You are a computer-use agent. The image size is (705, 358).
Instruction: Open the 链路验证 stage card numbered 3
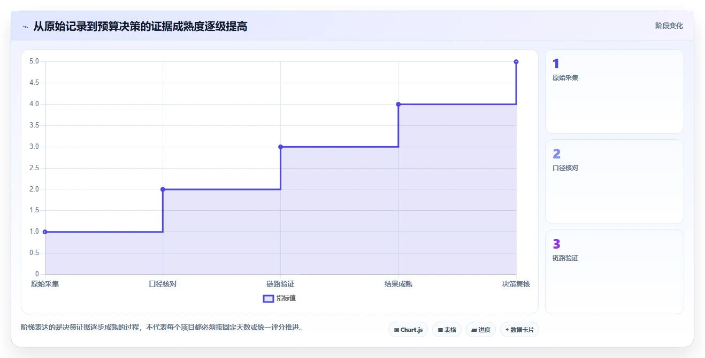click(614, 272)
